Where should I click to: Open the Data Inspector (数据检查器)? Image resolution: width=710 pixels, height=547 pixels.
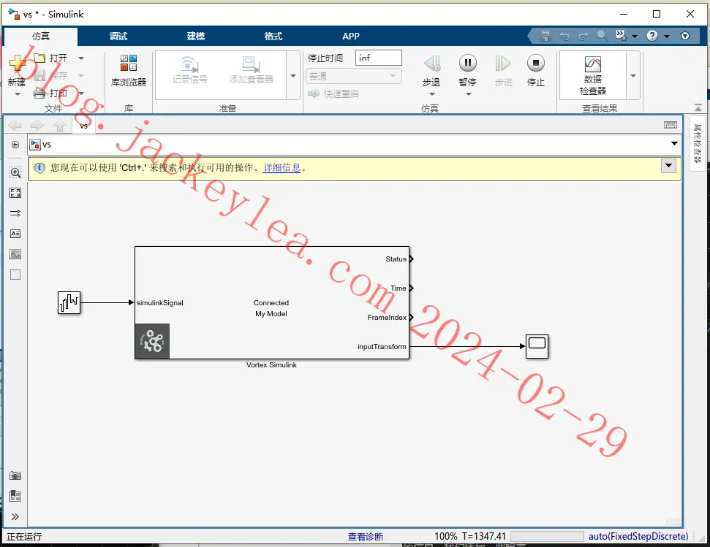pyautogui.click(x=593, y=75)
